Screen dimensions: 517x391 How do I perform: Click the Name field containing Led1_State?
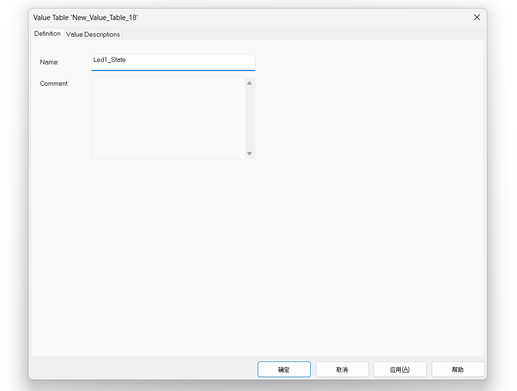173,62
